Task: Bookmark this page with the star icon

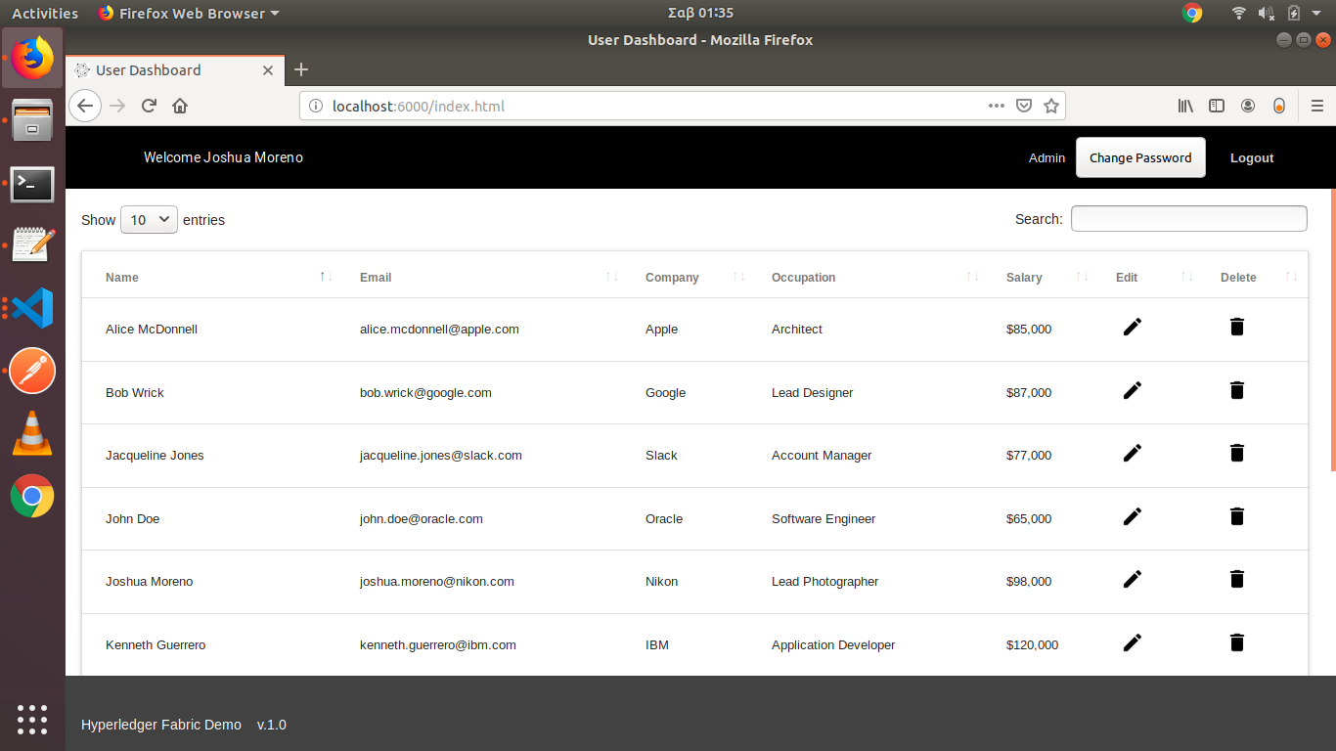Action: click(x=1051, y=106)
